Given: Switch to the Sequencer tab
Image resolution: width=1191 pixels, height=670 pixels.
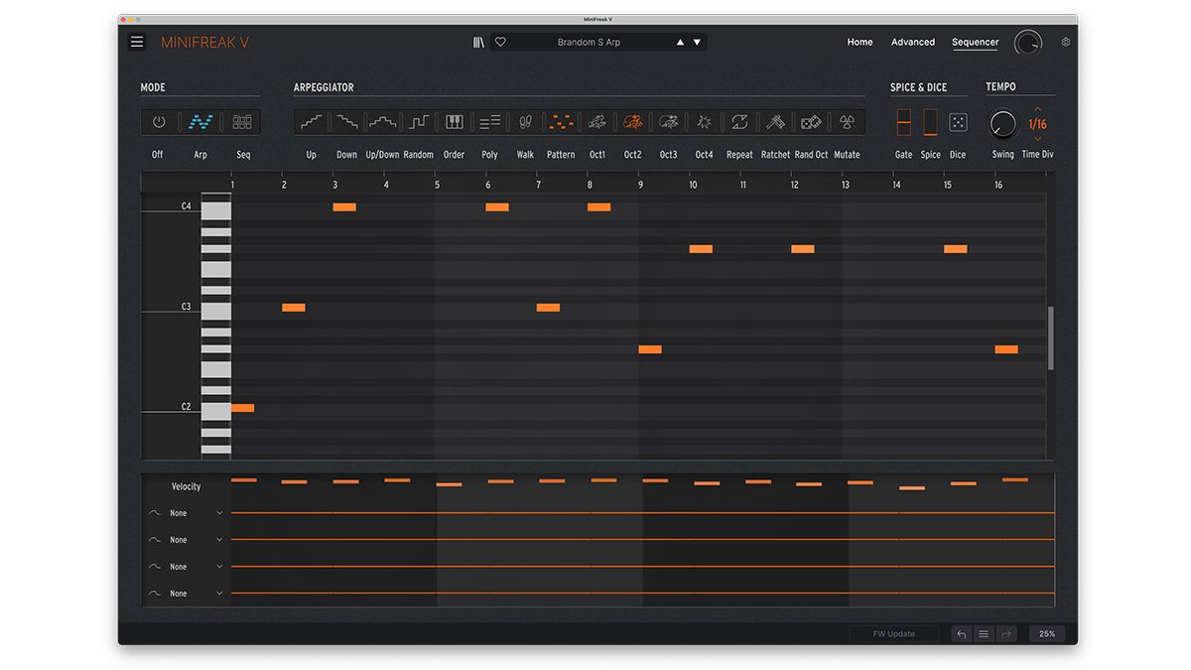Looking at the screenshot, I should [x=976, y=43].
